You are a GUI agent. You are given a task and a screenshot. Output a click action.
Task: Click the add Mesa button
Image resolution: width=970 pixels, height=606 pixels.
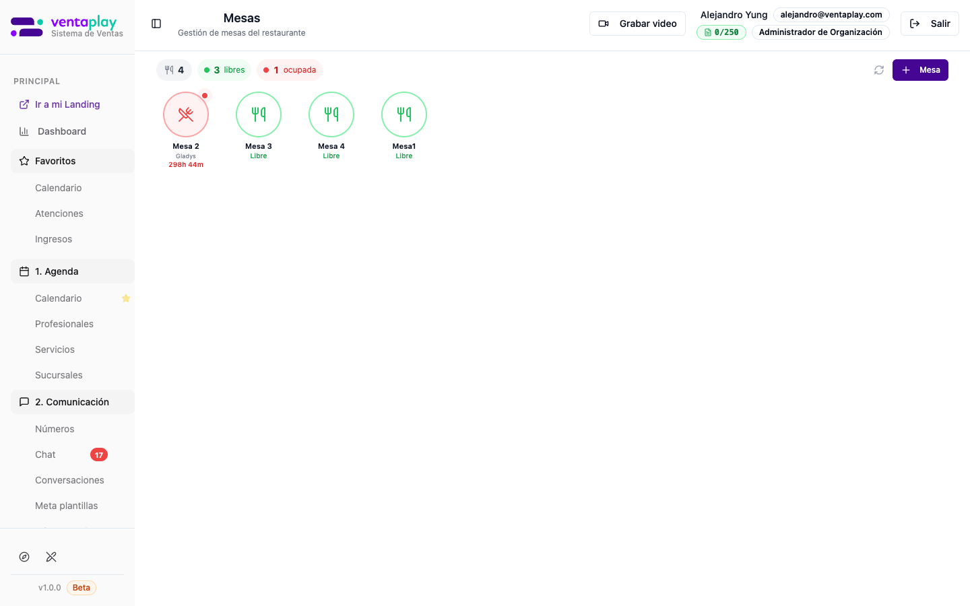click(920, 70)
